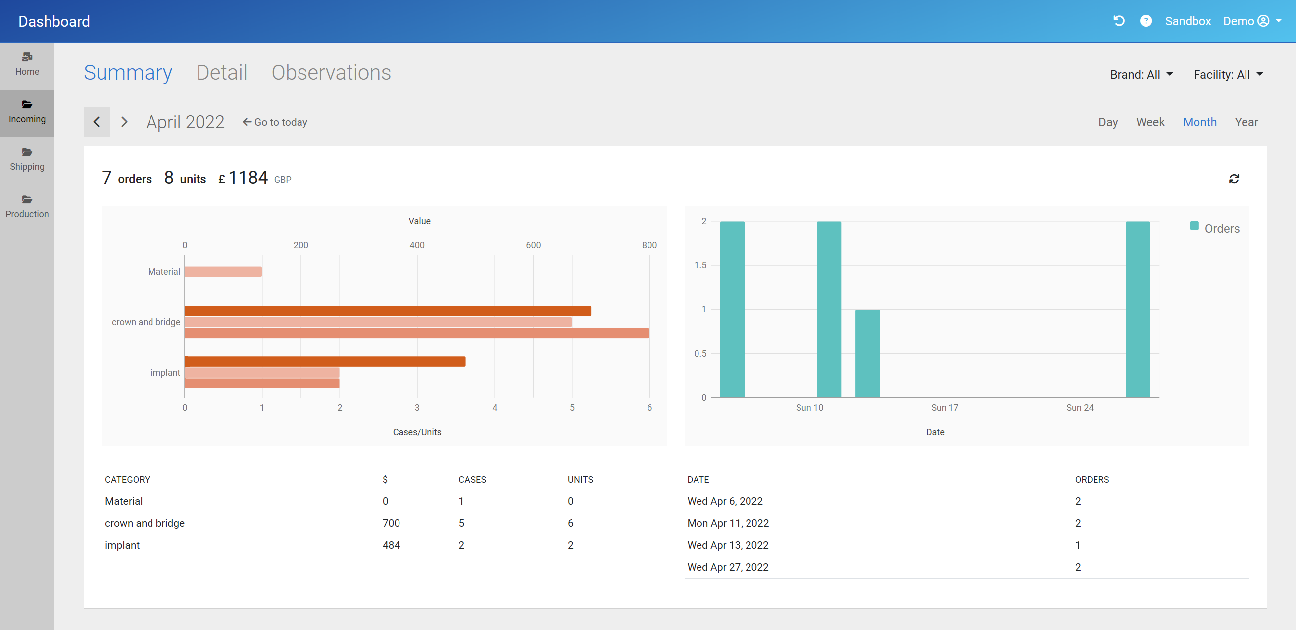Click the Sandbox link in header
This screenshot has height=630, width=1296.
[1187, 21]
